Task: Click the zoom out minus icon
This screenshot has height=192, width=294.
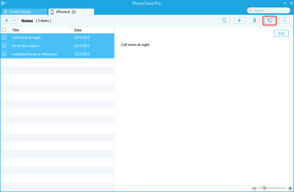Action: click(x=254, y=188)
